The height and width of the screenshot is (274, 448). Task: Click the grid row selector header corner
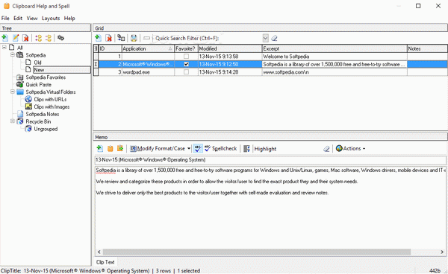point(96,48)
